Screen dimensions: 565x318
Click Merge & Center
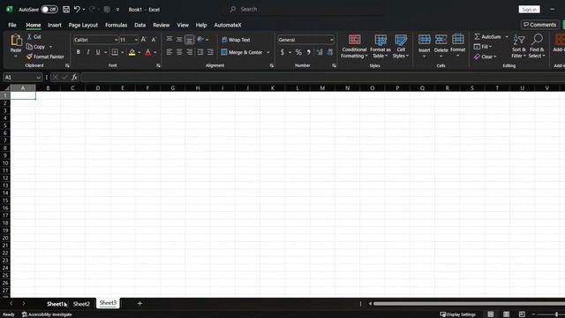pos(242,52)
